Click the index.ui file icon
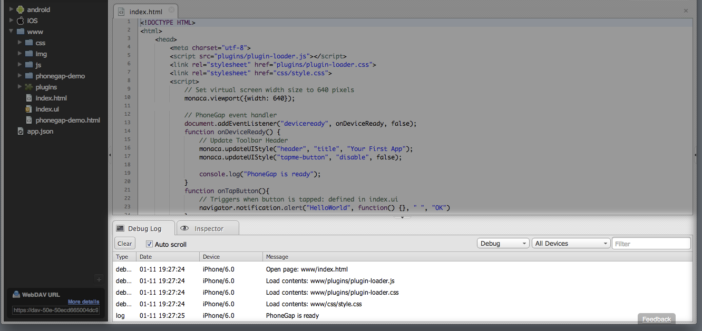 [x=29, y=109]
